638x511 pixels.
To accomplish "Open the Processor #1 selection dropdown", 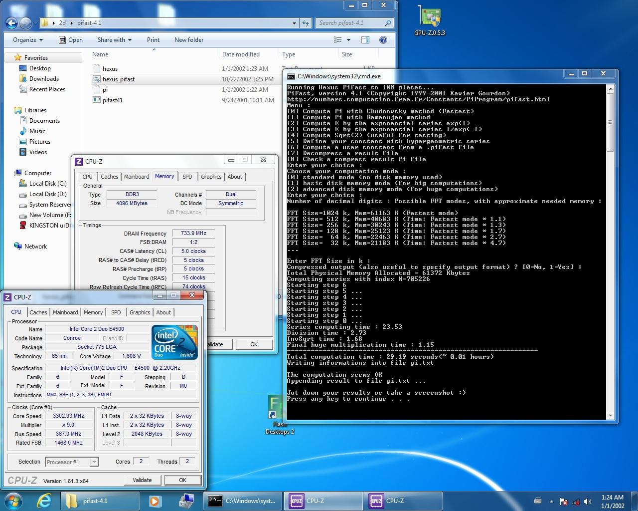I will [72, 462].
